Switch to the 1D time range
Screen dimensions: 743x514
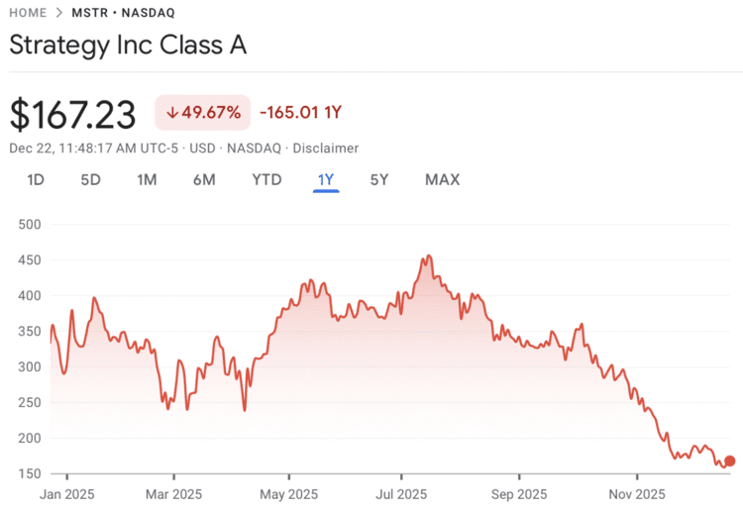click(x=36, y=180)
